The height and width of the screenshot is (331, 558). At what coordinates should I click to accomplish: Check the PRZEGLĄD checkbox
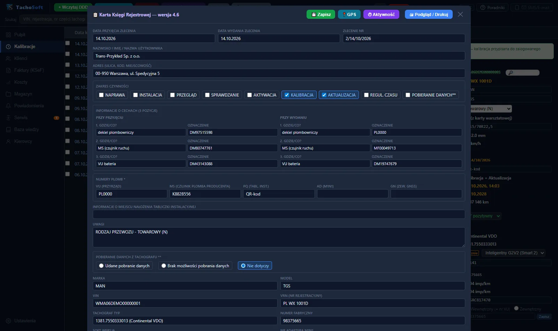172,95
